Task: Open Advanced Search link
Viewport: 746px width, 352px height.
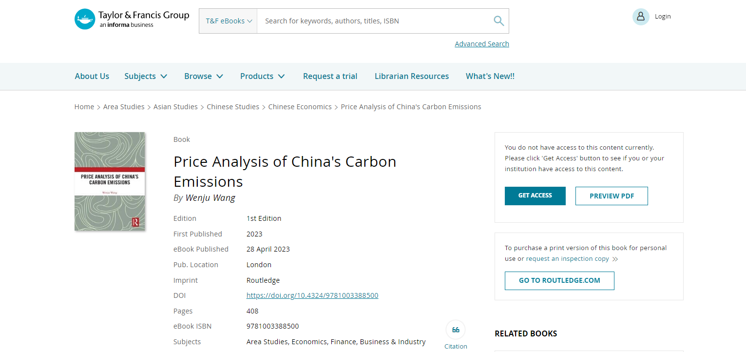Action: [x=482, y=44]
